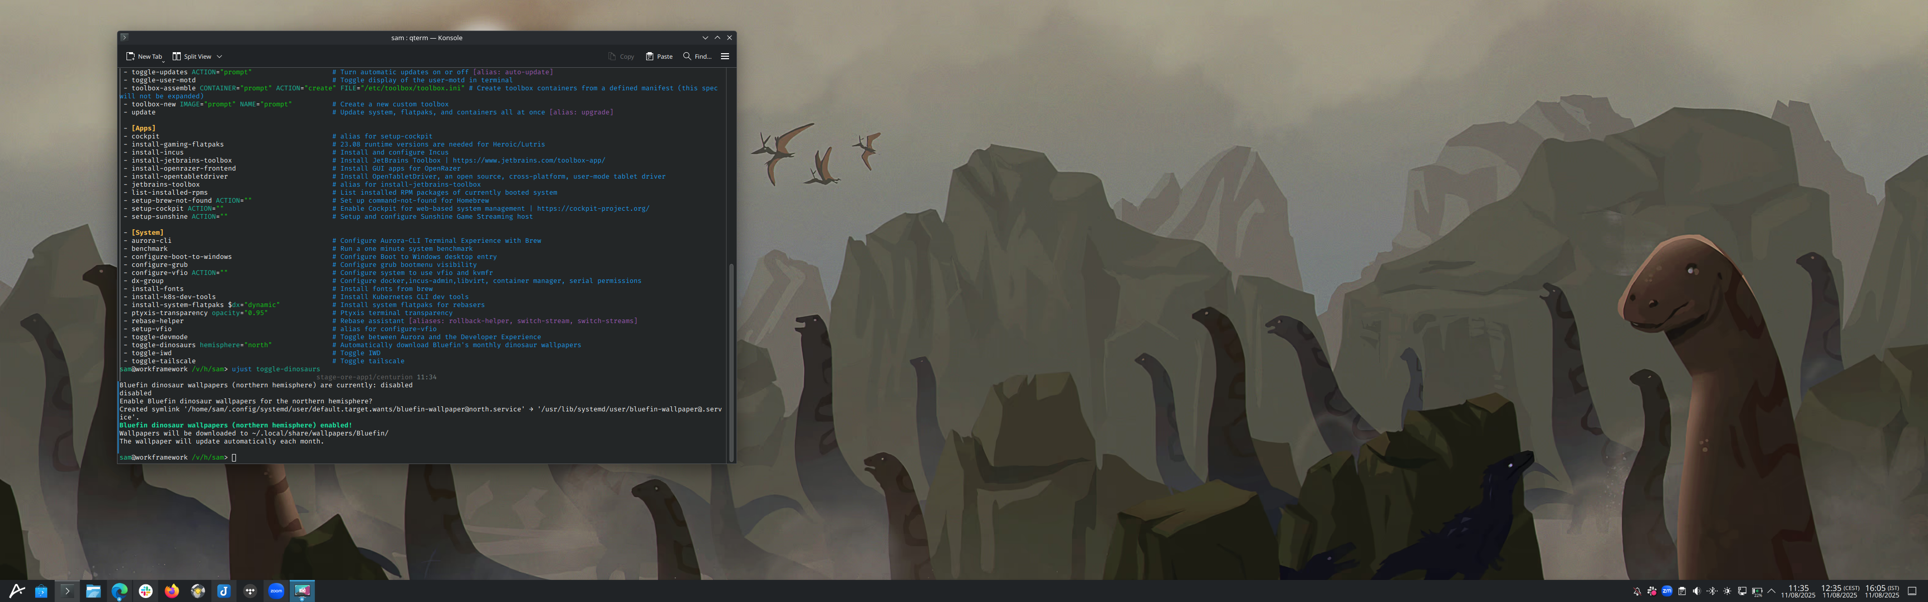
Task: Open the Aurora application launcher
Action: click(17, 591)
